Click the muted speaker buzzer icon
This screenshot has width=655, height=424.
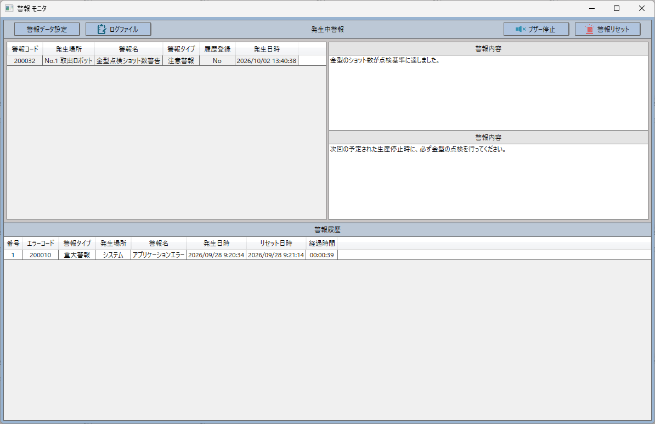tap(520, 29)
